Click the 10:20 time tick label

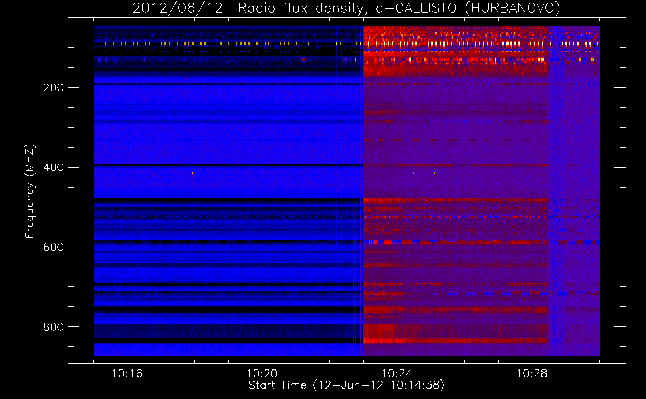point(262,374)
